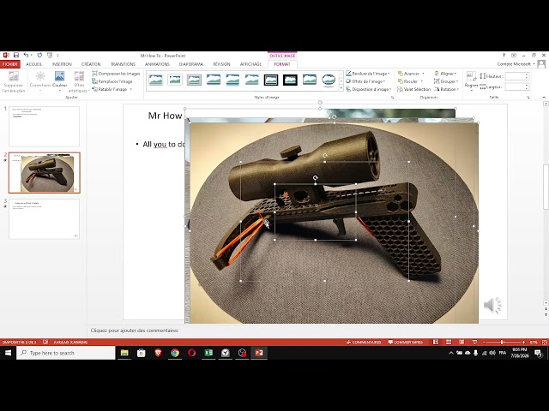This screenshot has width=549, height=411.
Task: Apply the third picture style, gray frame
Action: [x=194, y=80]
